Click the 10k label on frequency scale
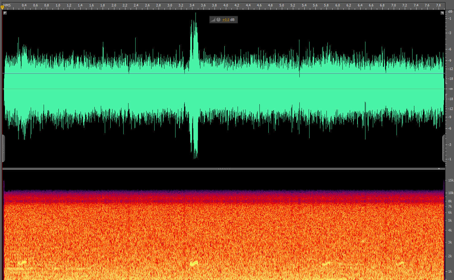 [451, 193]
